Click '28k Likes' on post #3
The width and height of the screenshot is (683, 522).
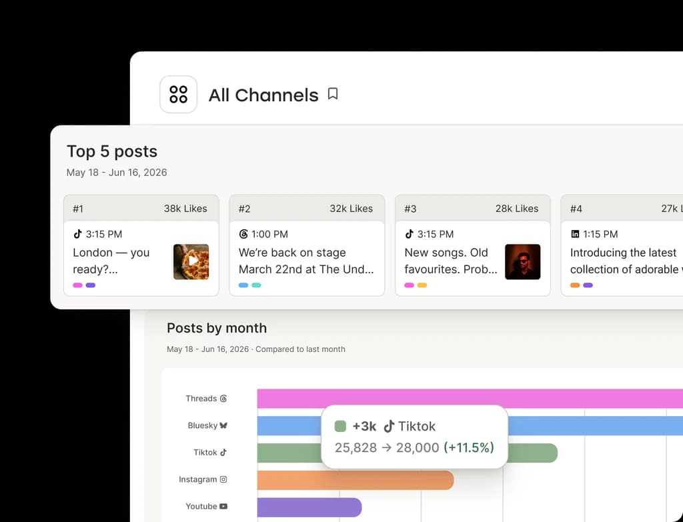(517, 209)
